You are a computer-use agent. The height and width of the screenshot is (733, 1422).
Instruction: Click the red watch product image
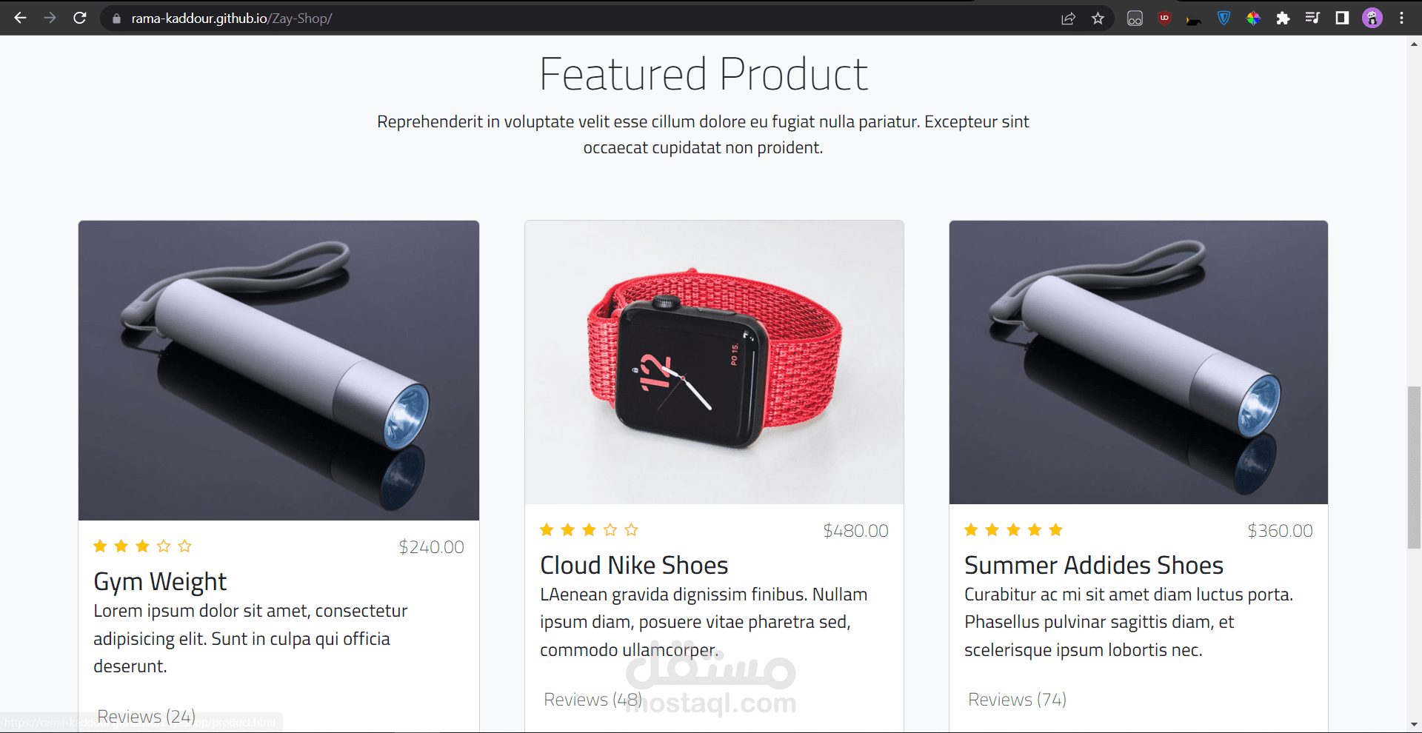point(714,362)
